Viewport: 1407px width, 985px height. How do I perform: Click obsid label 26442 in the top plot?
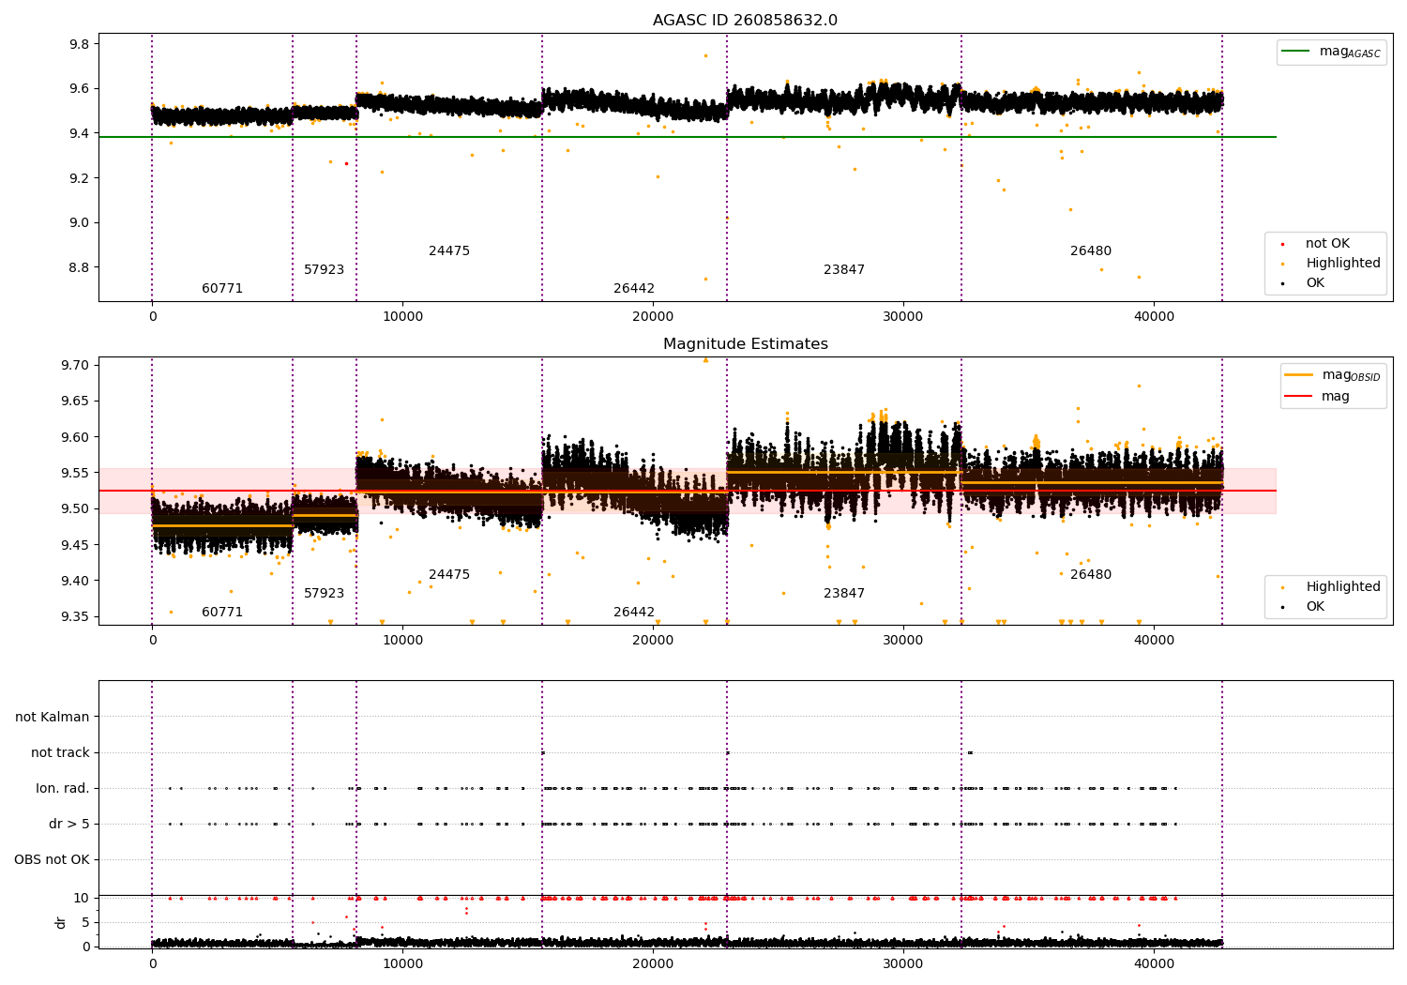click(x=634, y=289)
